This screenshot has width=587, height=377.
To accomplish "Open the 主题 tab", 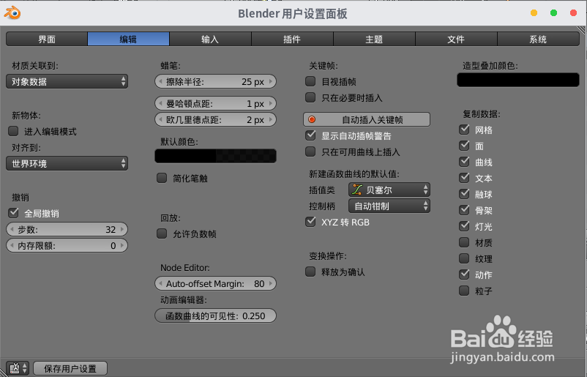I will [x=374, y=39].
